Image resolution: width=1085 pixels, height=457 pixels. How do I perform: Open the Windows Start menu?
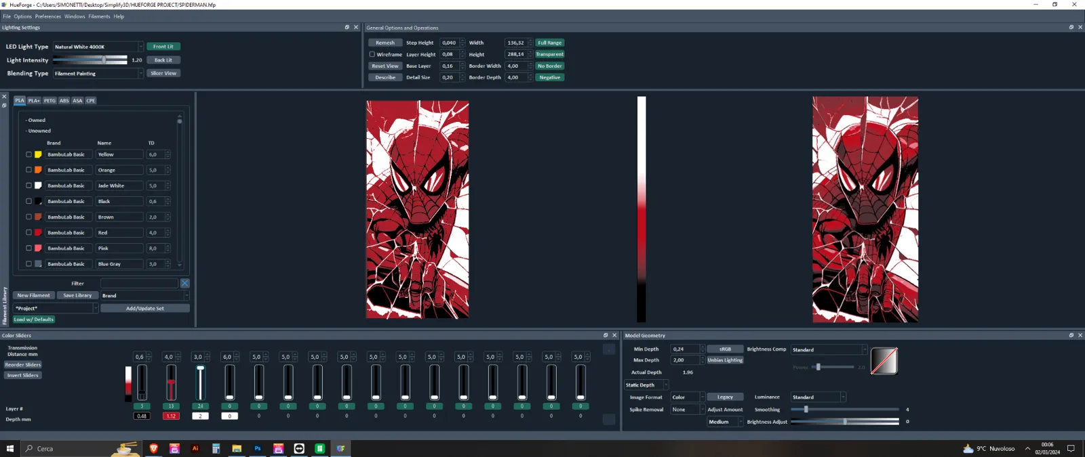(10, 448)
